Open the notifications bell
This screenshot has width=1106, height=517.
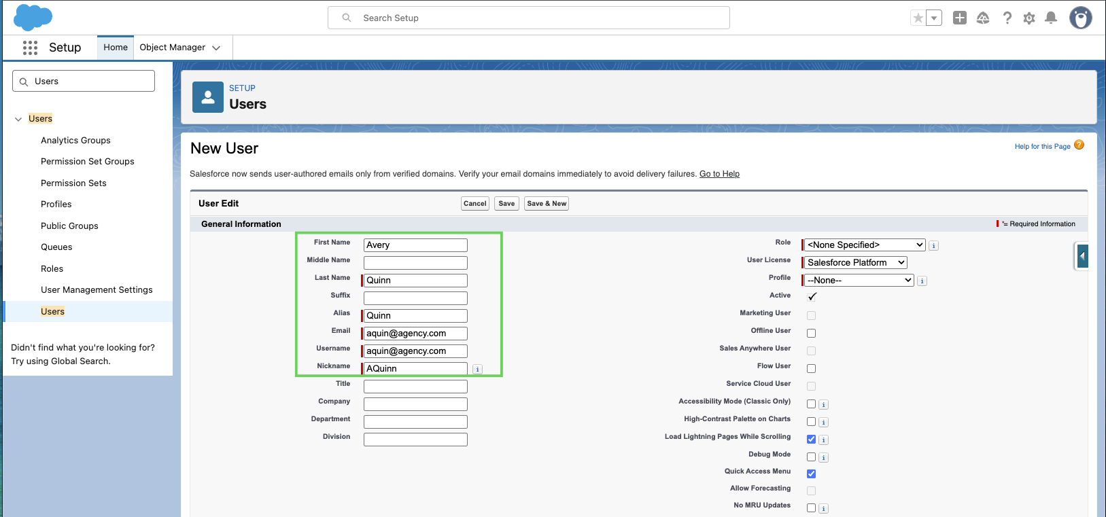(1051, 18)
